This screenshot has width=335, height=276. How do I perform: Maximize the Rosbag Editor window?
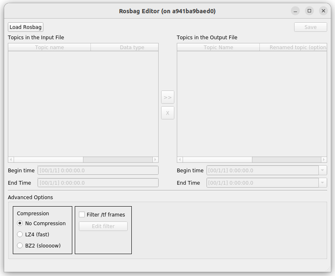309,11
